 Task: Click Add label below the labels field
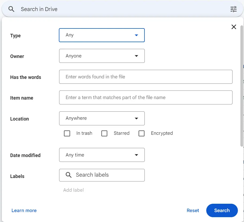73,190
